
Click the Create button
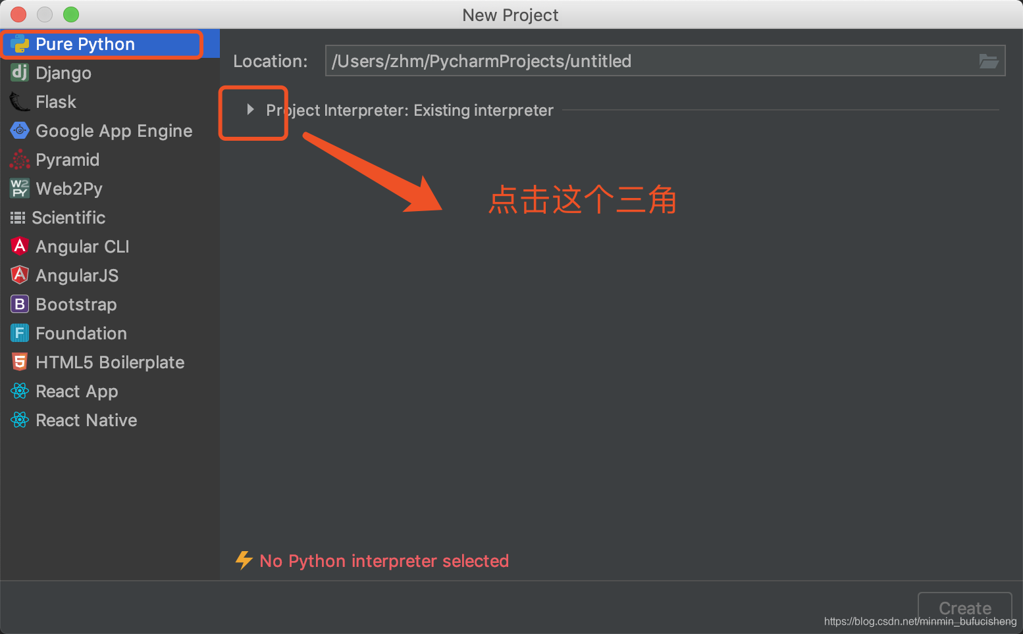coord(964,608)
